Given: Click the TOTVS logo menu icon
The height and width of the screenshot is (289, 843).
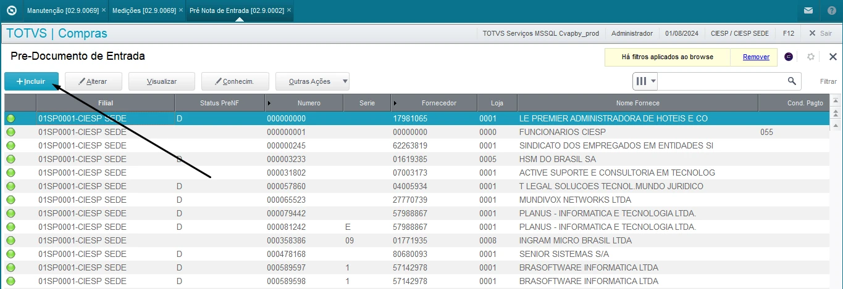Looking at the screenshot, I should pos(11,10).
